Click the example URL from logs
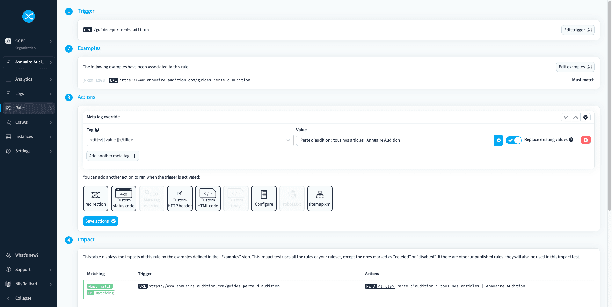Screen dimensions: 612x307 pos(185,80)
